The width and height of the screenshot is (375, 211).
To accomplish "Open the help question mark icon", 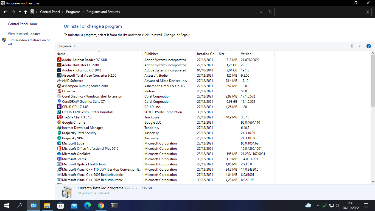I will point(369,46).
